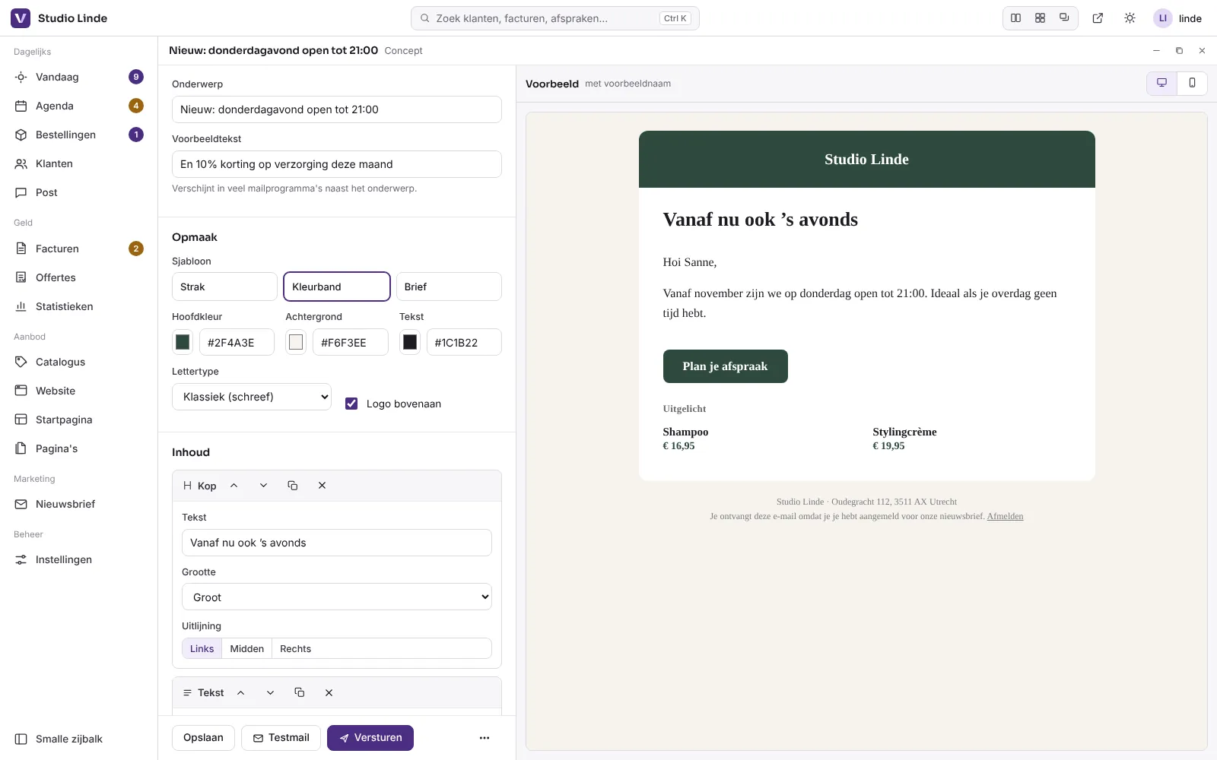
Task: Open the Lettertype dropdown
Action: click(x=252, y=397)
